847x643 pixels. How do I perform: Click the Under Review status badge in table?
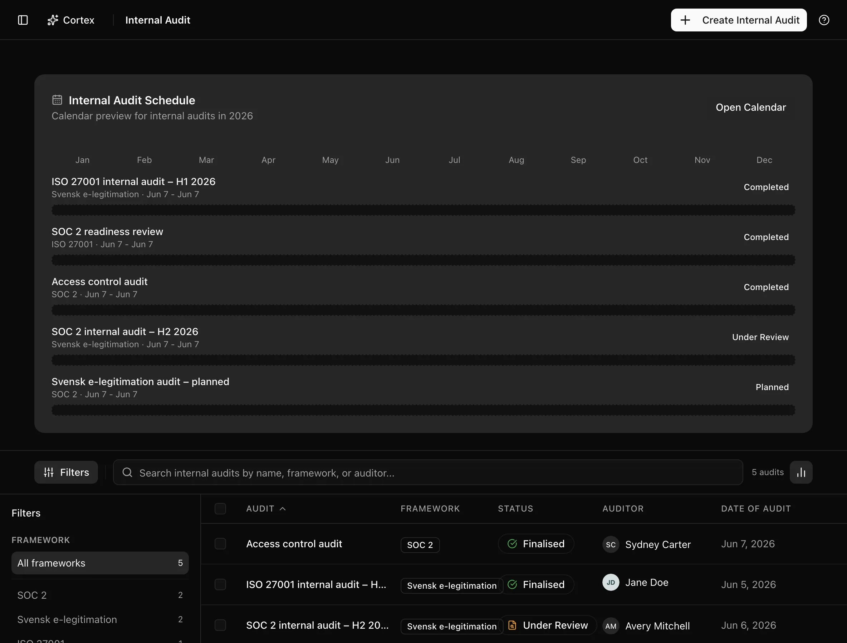(x=548, y=625)
